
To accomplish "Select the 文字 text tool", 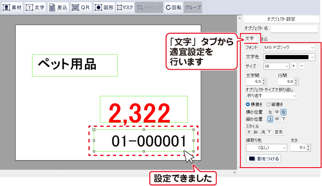I will (x=35, y=8).
